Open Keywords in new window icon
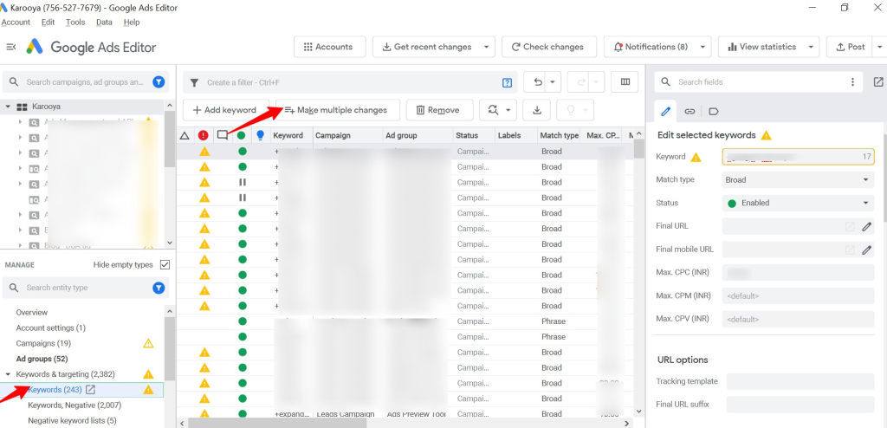 pyautogui.click(x=90, y=390)
